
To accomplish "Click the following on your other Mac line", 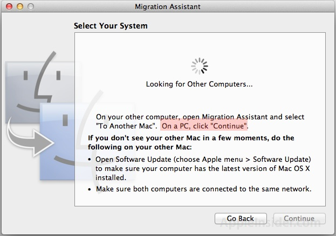I will [140, 147].
